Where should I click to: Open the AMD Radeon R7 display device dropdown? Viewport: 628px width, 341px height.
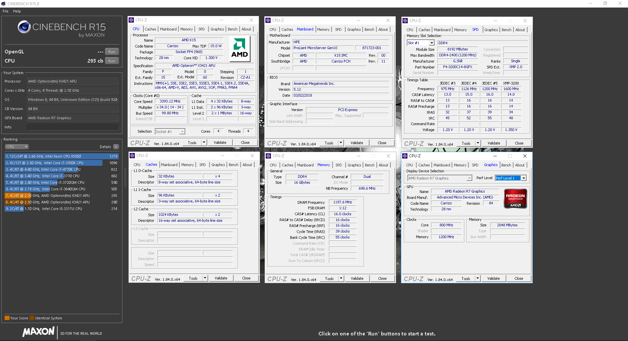(x=440, y=178)
